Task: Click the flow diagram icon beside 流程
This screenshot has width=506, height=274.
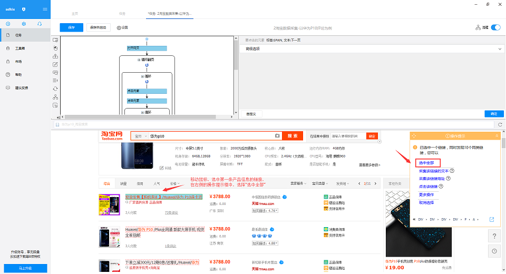Action: click(x=478, y=28)
